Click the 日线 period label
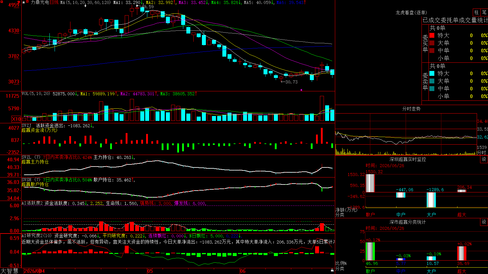Screen dimensions: 488x274 point(54,2)
